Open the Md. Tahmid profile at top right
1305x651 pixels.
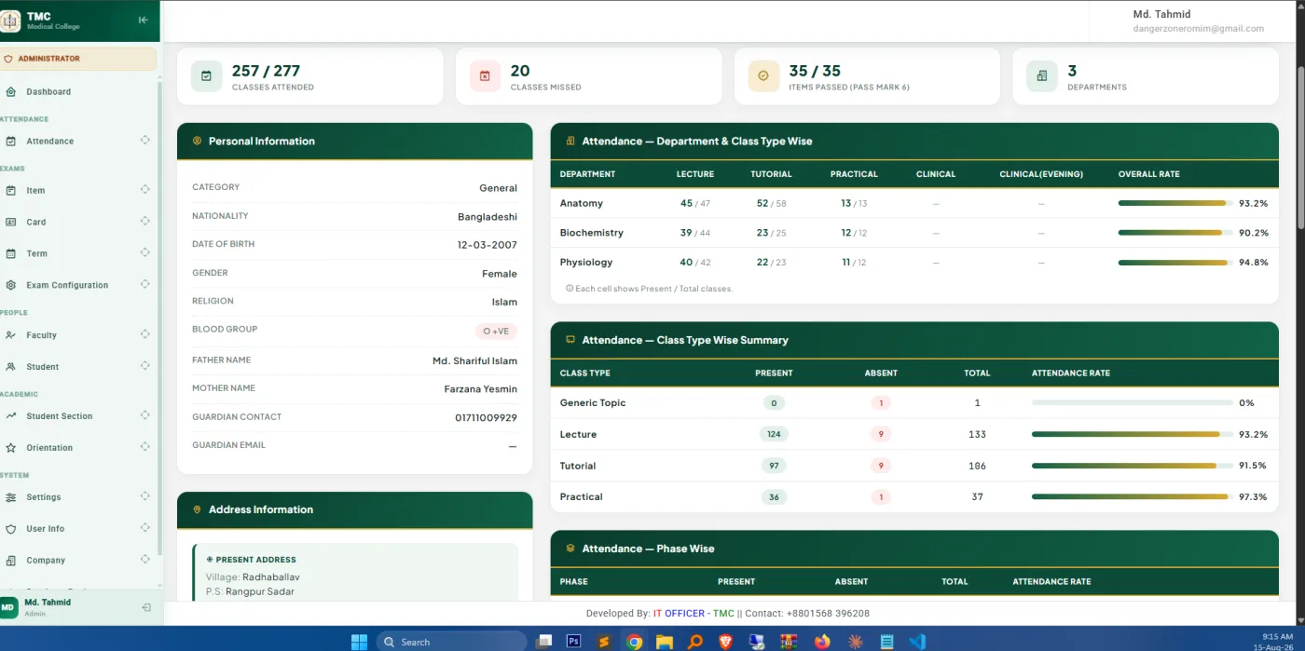tap(1197, 20)
